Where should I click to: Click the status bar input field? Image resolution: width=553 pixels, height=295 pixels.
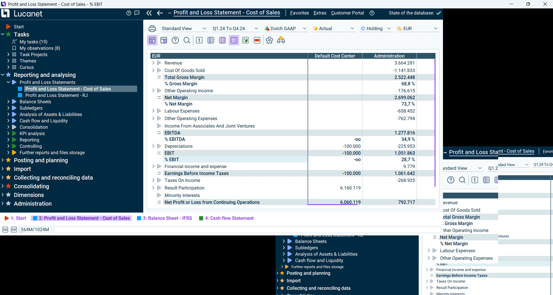coord(247,230)
